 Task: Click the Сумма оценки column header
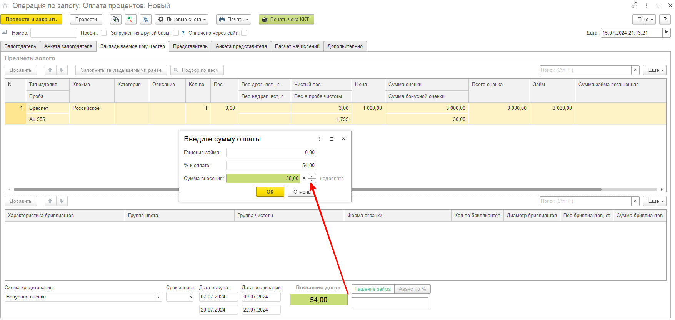427,85
